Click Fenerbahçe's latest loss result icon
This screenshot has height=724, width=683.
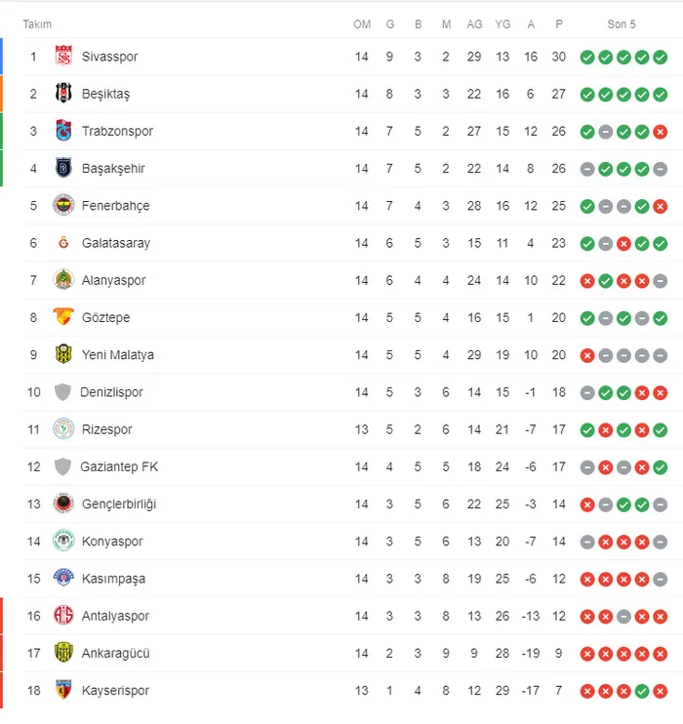point(661,206)
